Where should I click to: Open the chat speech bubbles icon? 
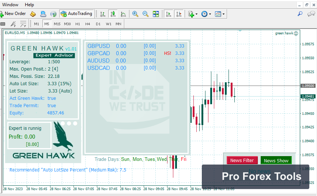click(x=311, y=14)
